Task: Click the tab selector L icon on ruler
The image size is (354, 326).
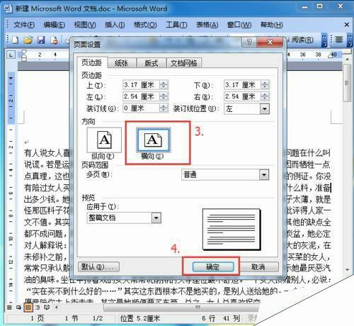Action: [x=11, y=55]
